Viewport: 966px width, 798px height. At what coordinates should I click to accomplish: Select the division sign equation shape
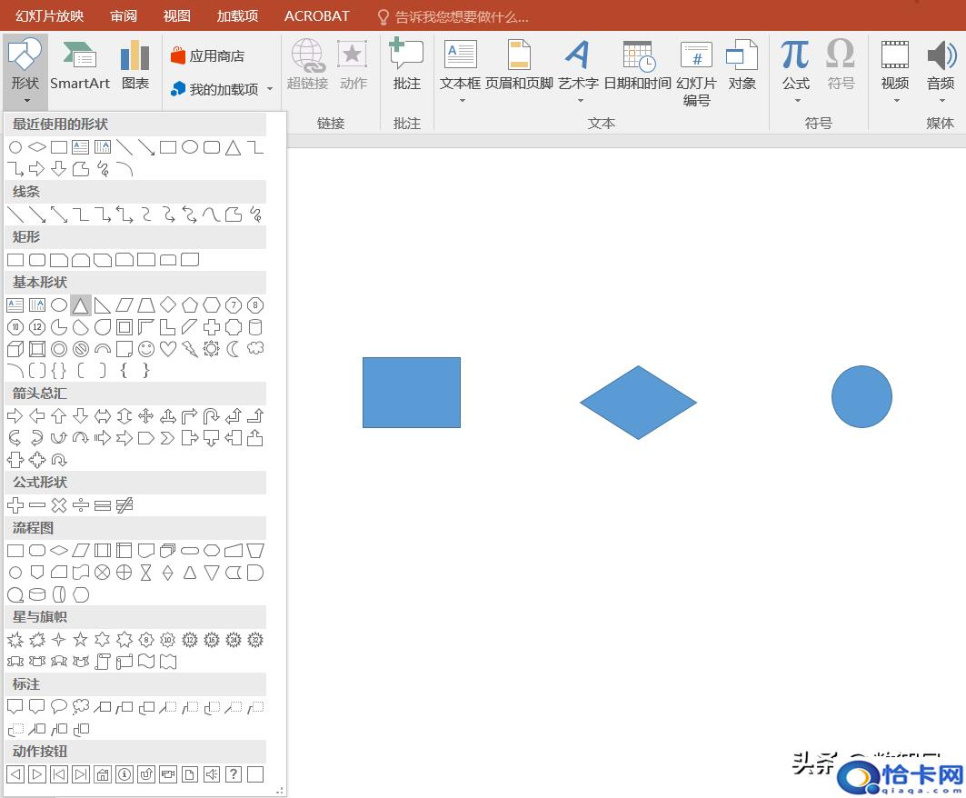[81, 505]
